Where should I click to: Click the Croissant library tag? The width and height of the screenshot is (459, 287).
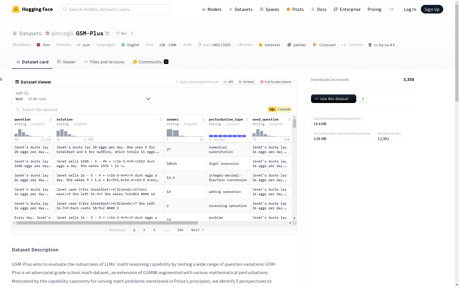[x=324, y=45]
